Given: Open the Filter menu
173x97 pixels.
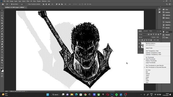Looking at the screenshot, I should point(28,1).
